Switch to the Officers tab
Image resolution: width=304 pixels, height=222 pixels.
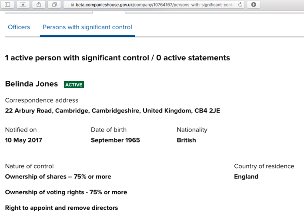[x=19, y=27]
